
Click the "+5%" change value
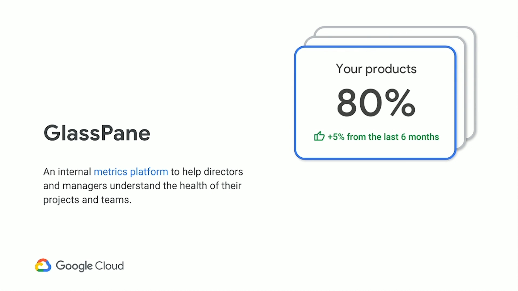pyautogui.click(x=336, y=137)
